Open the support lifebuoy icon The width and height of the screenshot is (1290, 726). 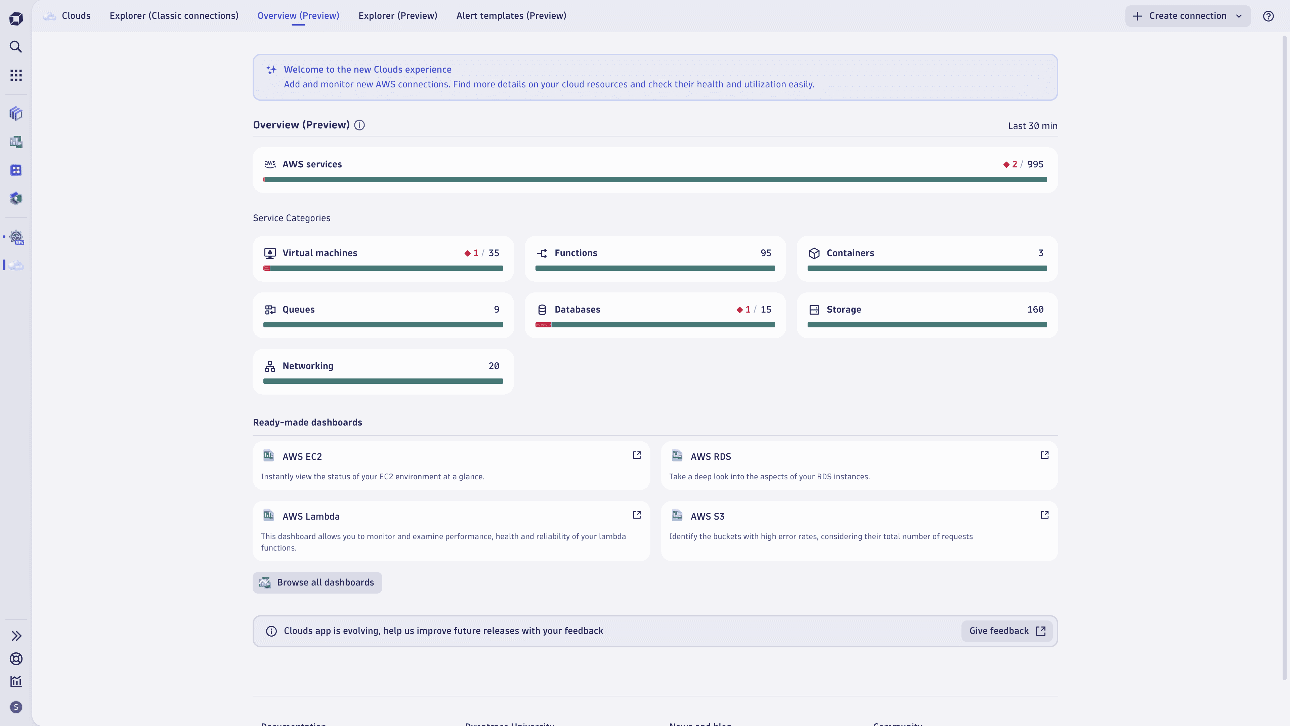pos(16,659)
